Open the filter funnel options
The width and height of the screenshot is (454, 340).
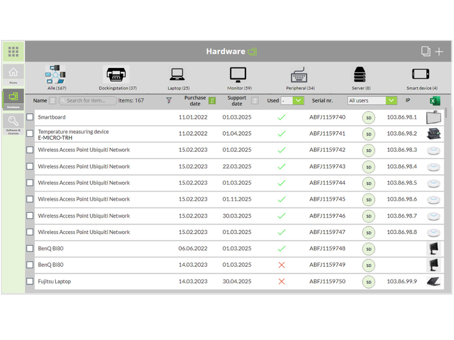pos(168,100)
